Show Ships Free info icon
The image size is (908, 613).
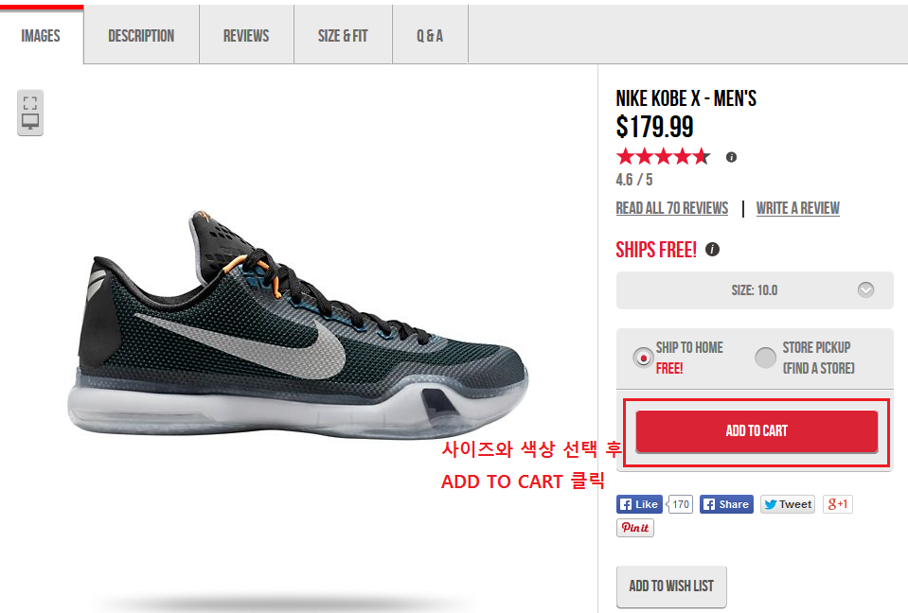tap(712, 249)
